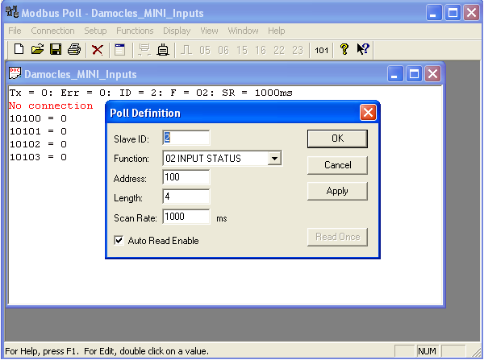The width and height of the screenshot is (484, 360).
Task: Click the New document toolbar icon
Action: [x=19, y=49]
